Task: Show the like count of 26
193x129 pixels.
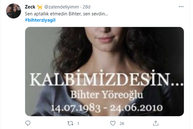Action: 122,123
